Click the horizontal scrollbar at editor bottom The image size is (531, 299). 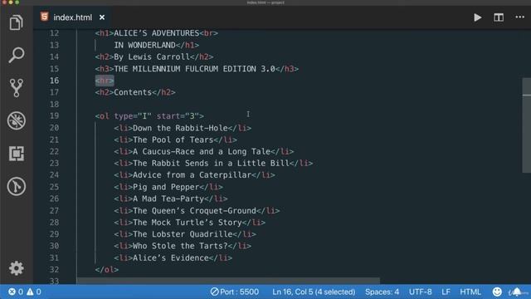(228, 281)
